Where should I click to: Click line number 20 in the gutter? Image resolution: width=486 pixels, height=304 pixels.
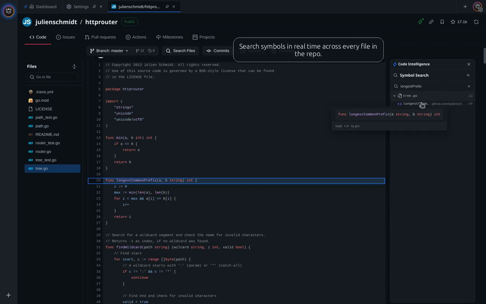click(98, 180)
